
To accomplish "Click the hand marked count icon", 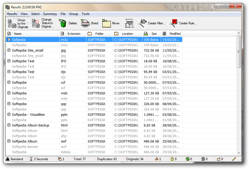I will pyautogui.click(x=157, y=159).
